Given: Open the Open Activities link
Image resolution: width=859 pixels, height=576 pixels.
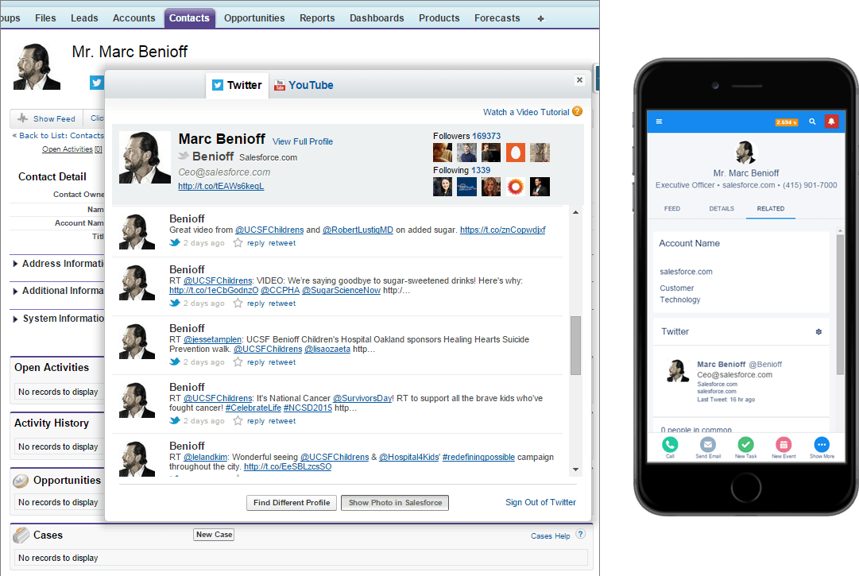Looking at the screenshot, I should click(72, 149).
